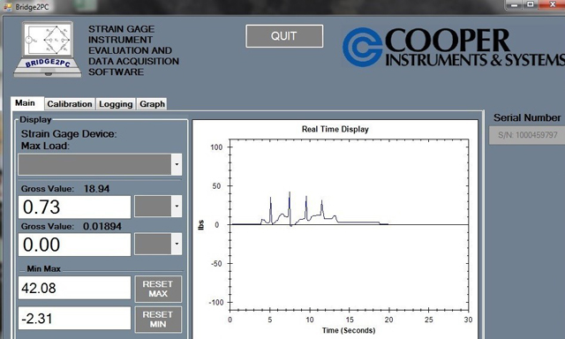Minimize the Bridge2PC window
The image size is (565, 339).
tap(515, 5)
